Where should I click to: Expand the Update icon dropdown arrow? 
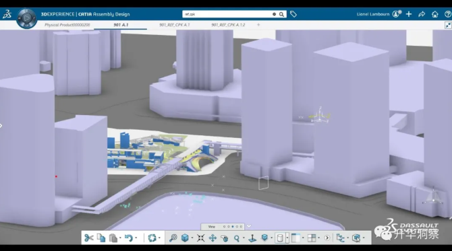pyautogui.click(x=159, y=238)
